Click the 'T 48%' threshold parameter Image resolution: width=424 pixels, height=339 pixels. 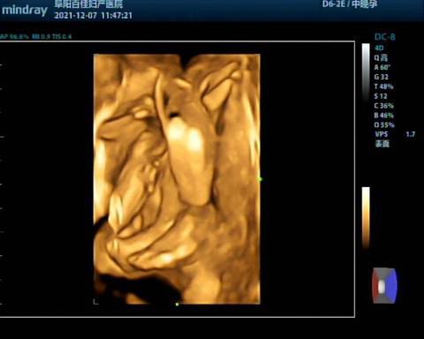click(x=384, y=87)
